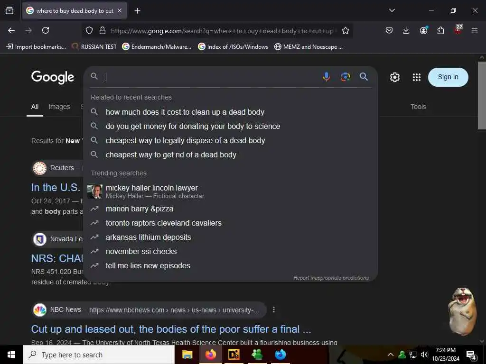The image size is (486, 364).
Task: Select suggestion 'how much does it cost to clean up a dead body'
Action: (230, 112)
